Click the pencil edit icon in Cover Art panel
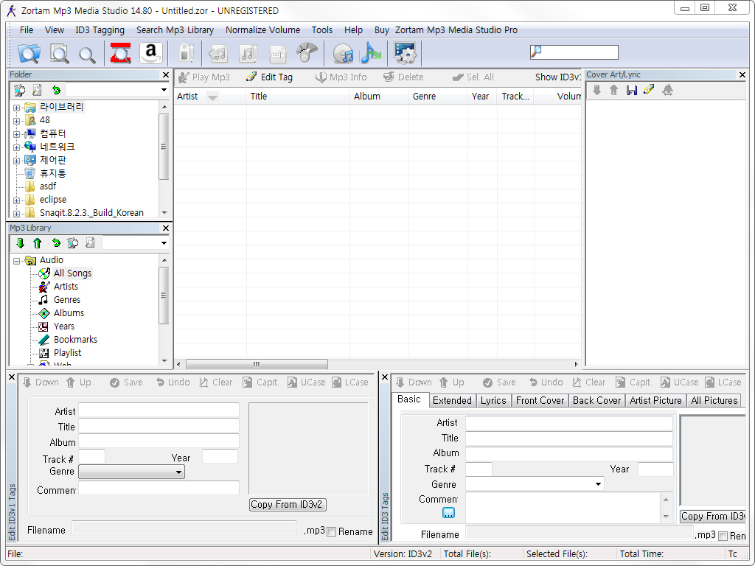The image size is (755, 566). pyautogui.click(x=649, y=89)
